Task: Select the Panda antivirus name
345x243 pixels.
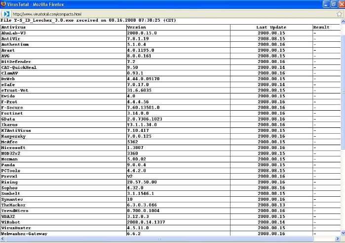Action: point(8,165)
